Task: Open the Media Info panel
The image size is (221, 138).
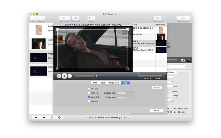Action: tap(75, 18)
